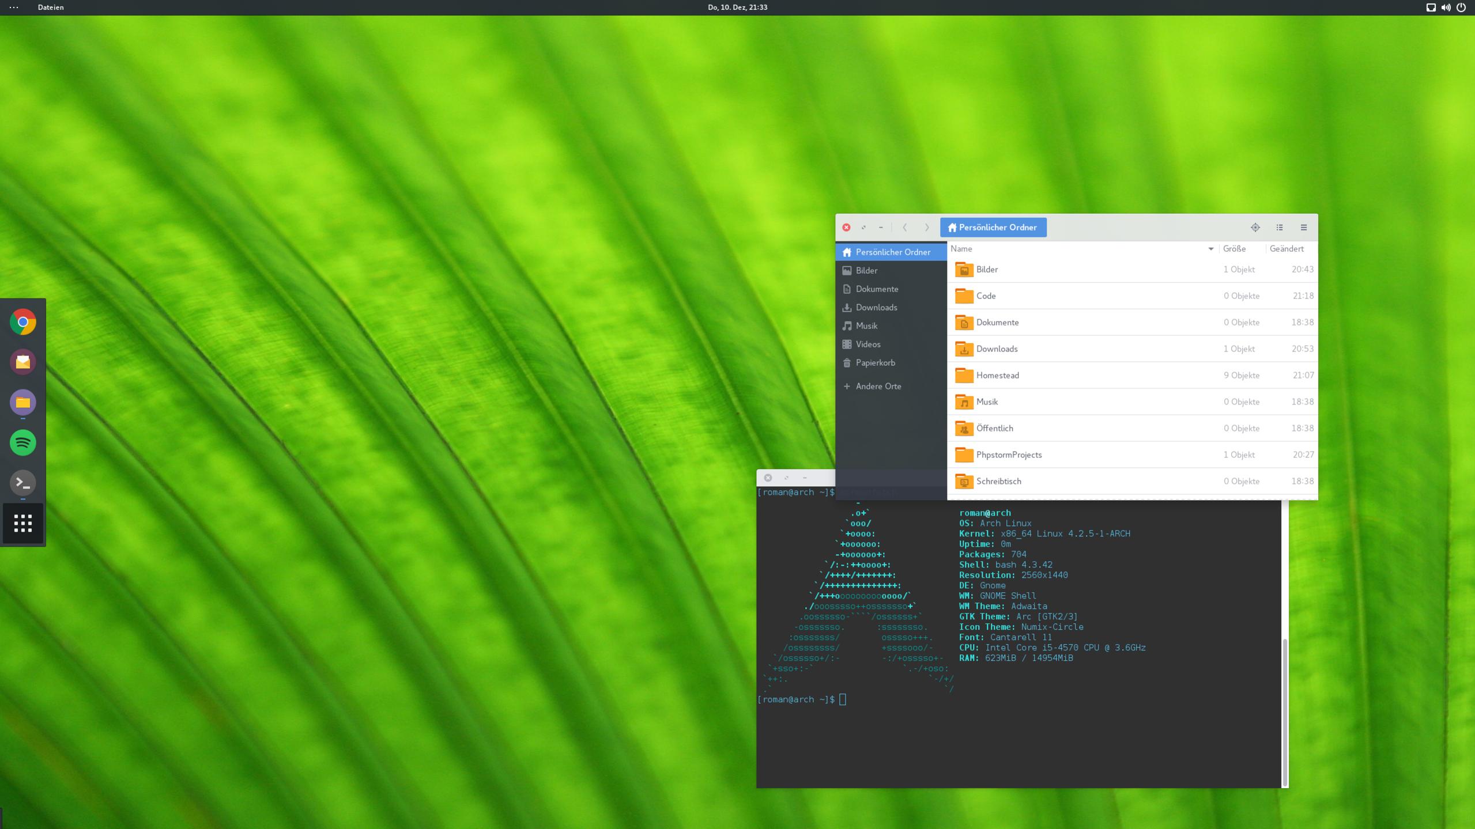Screen dimensions: 1475x829
Task: Close the file manager window
Action: [x=846, y=228]
